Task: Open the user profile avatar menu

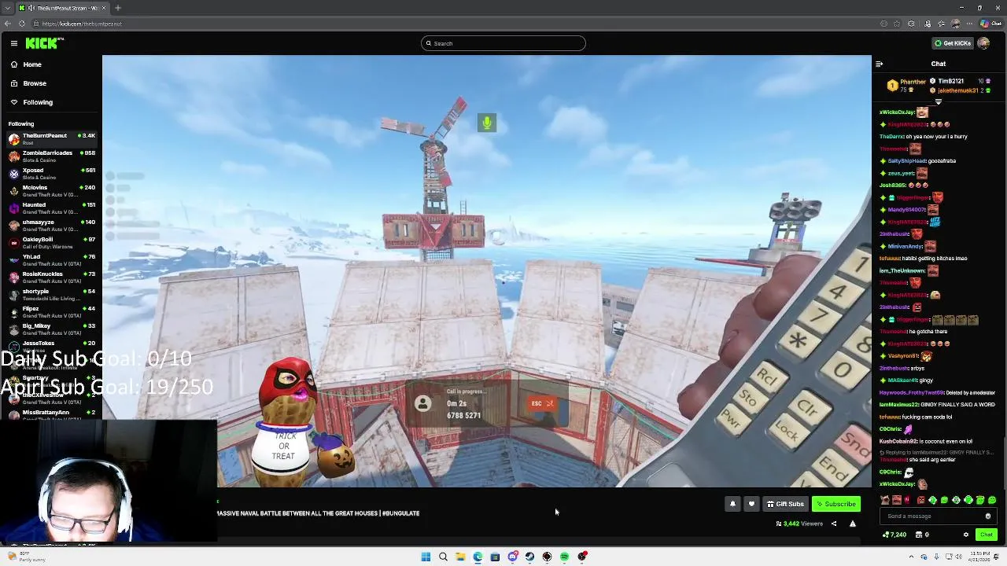Action: pos(983,43)
